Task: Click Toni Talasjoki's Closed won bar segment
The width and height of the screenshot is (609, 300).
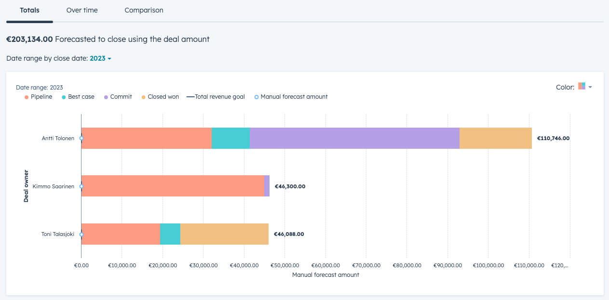Action: 224,234
